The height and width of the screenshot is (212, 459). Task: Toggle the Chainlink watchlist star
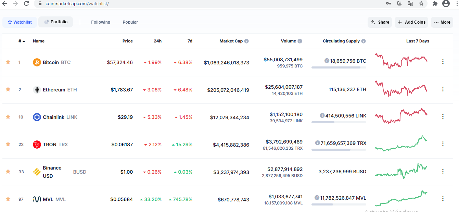(x=8, y=117)
